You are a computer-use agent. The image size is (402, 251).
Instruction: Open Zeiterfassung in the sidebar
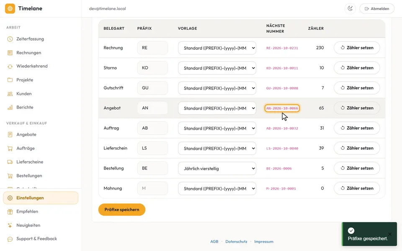(x=41, y=39)
